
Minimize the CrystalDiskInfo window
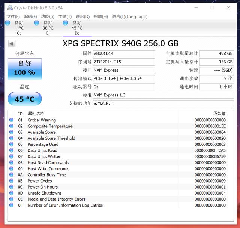[196, 8]
